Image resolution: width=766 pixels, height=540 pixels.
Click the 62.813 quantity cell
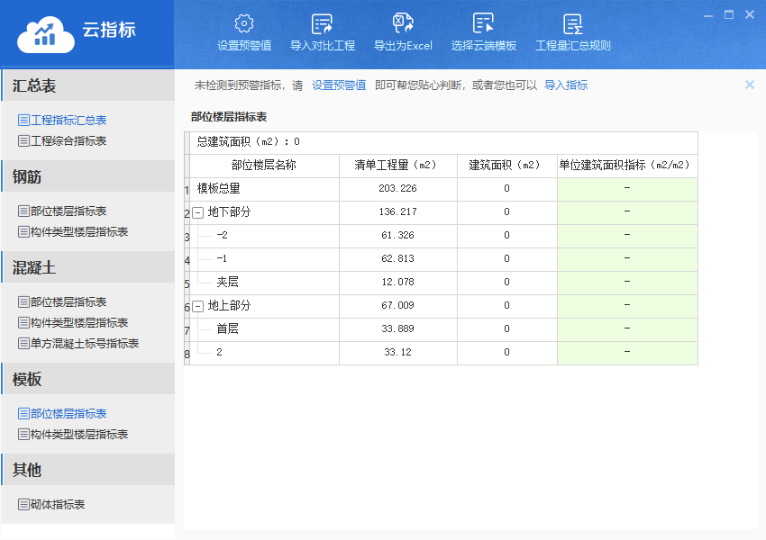pyautogui.click(x=397, y=258)
